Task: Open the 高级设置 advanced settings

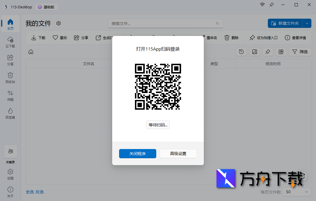Action: [178, 154]
